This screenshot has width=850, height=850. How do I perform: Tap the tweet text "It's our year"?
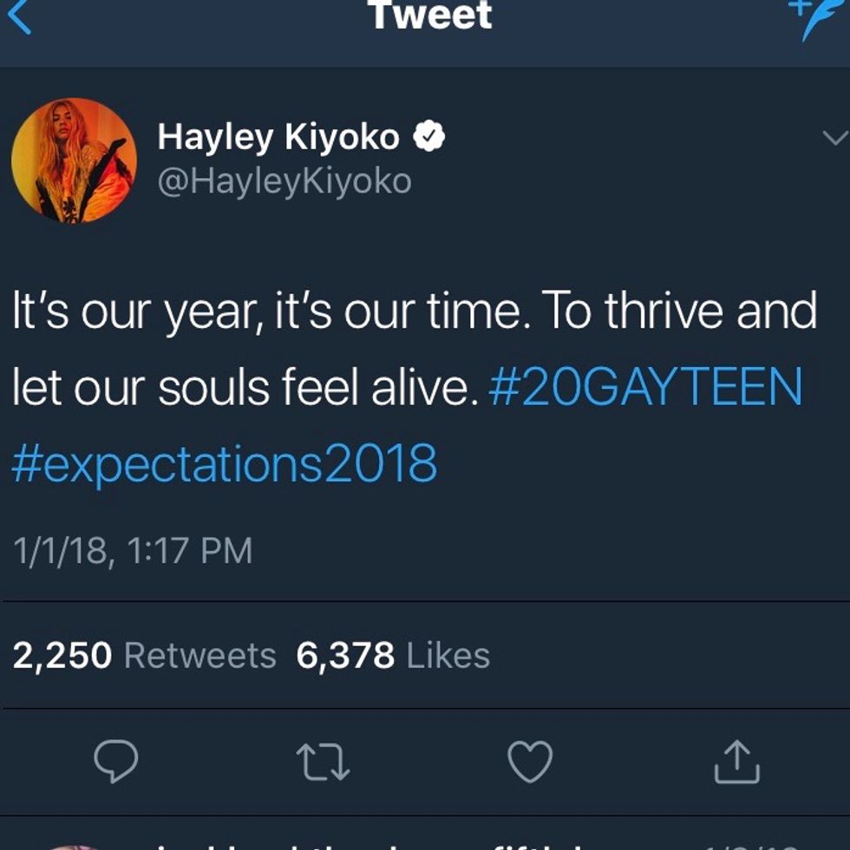click(x=128, y=312)
